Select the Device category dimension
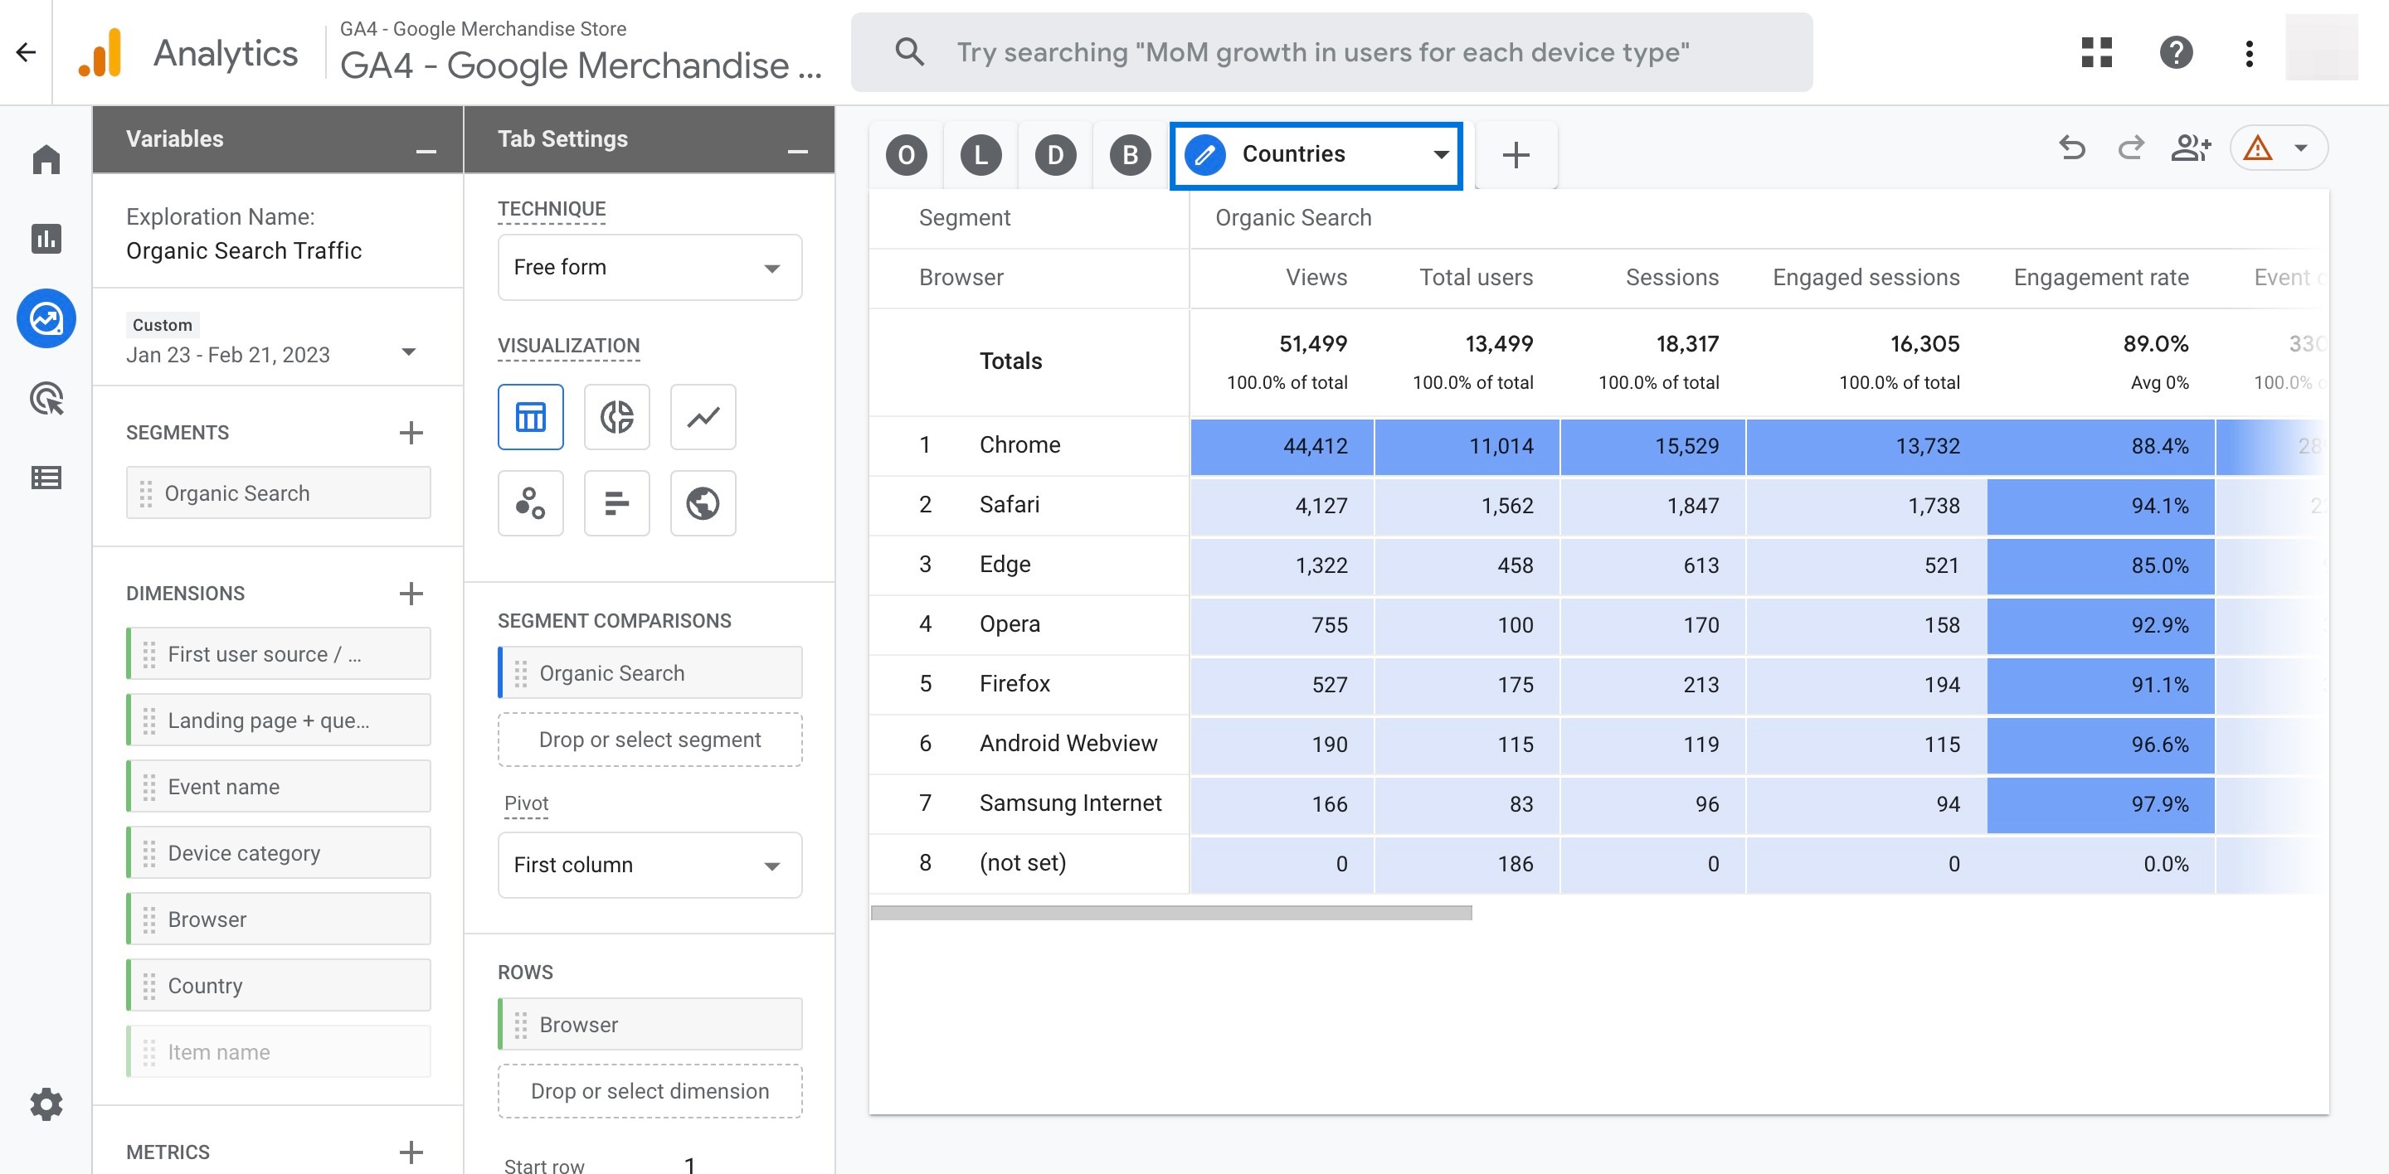The image size is (2389, 1174). coord(278,852)
